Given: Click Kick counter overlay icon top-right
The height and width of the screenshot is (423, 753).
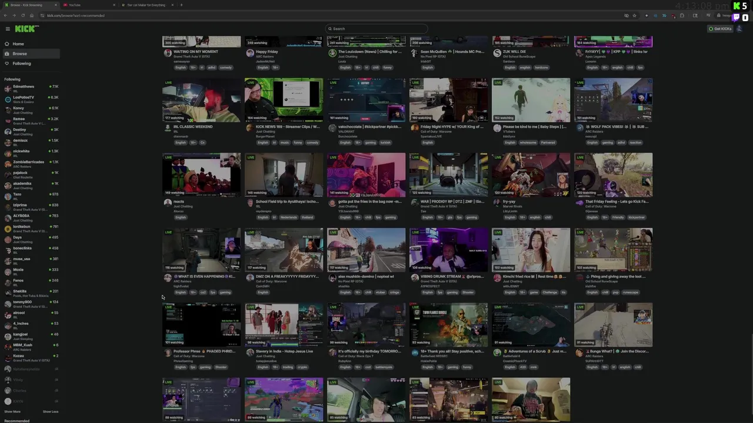Looking at the screenshot, I should click(737, 6).
